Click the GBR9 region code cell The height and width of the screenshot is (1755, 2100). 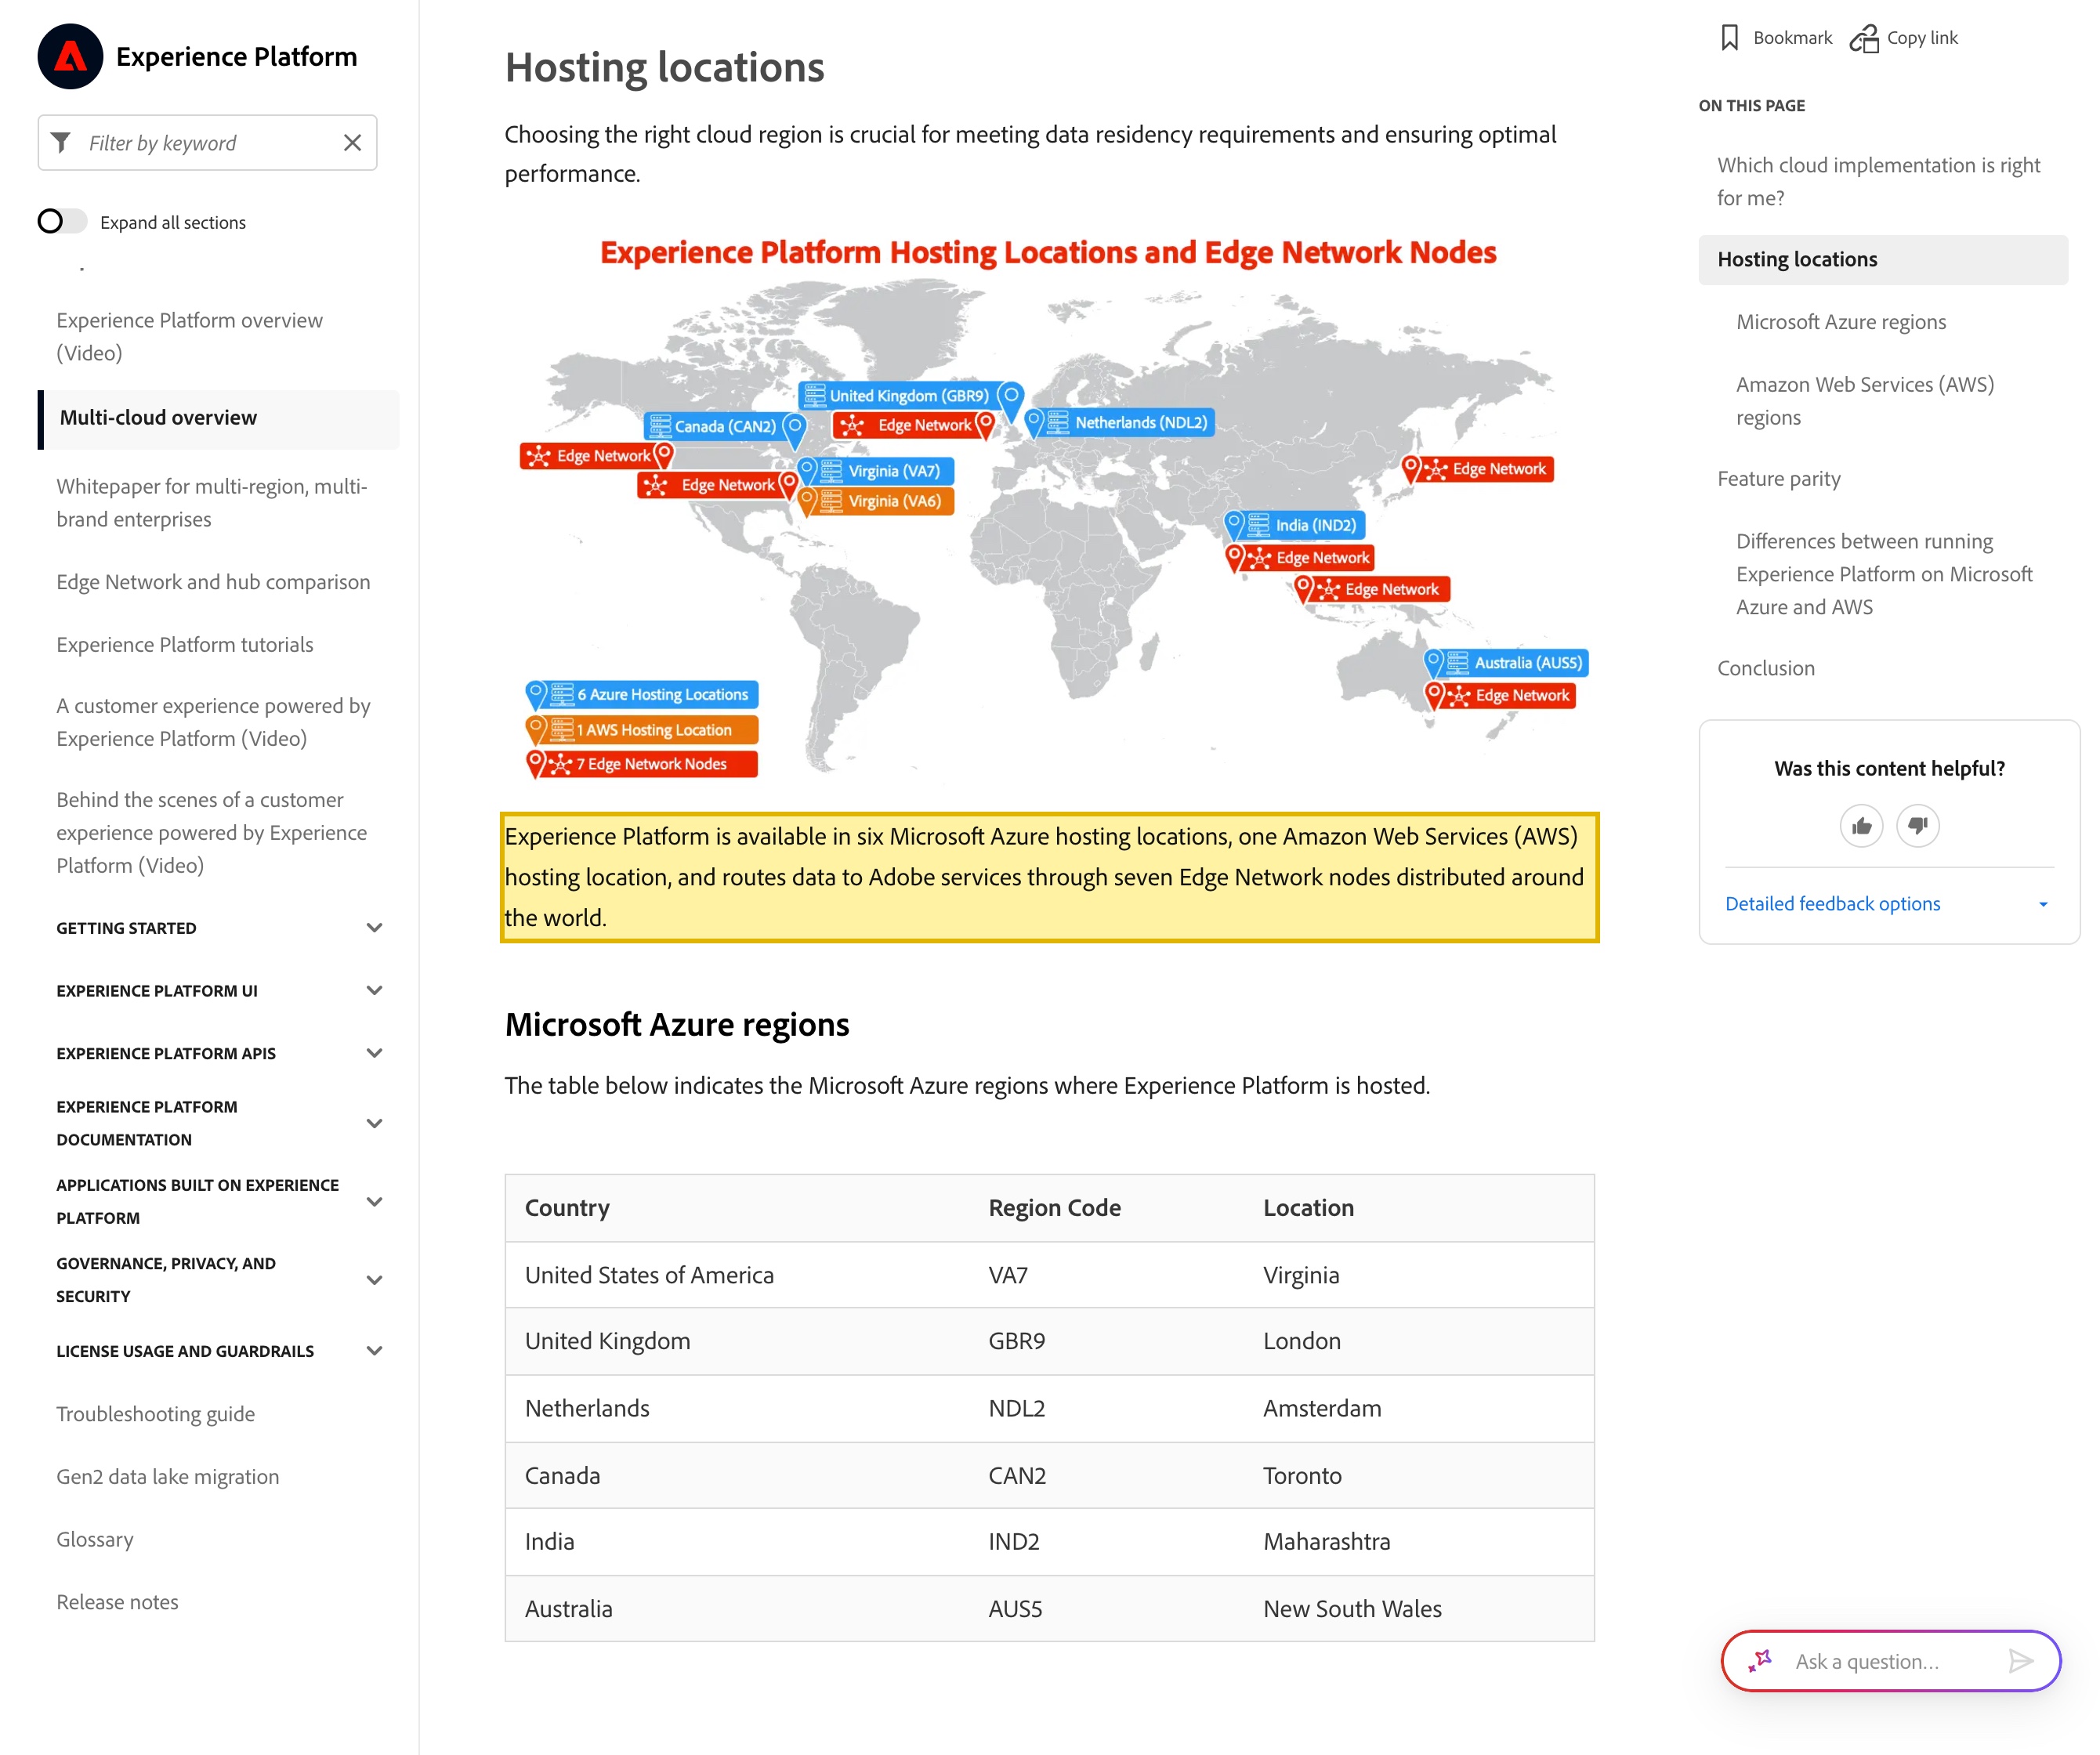click(1016, 1341)
